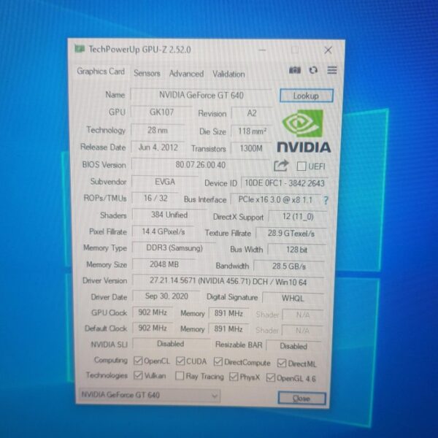Viewport: 438px width, 438px height.
Task: Toggle the UEFI checkbox
Action: click(301, 166)
